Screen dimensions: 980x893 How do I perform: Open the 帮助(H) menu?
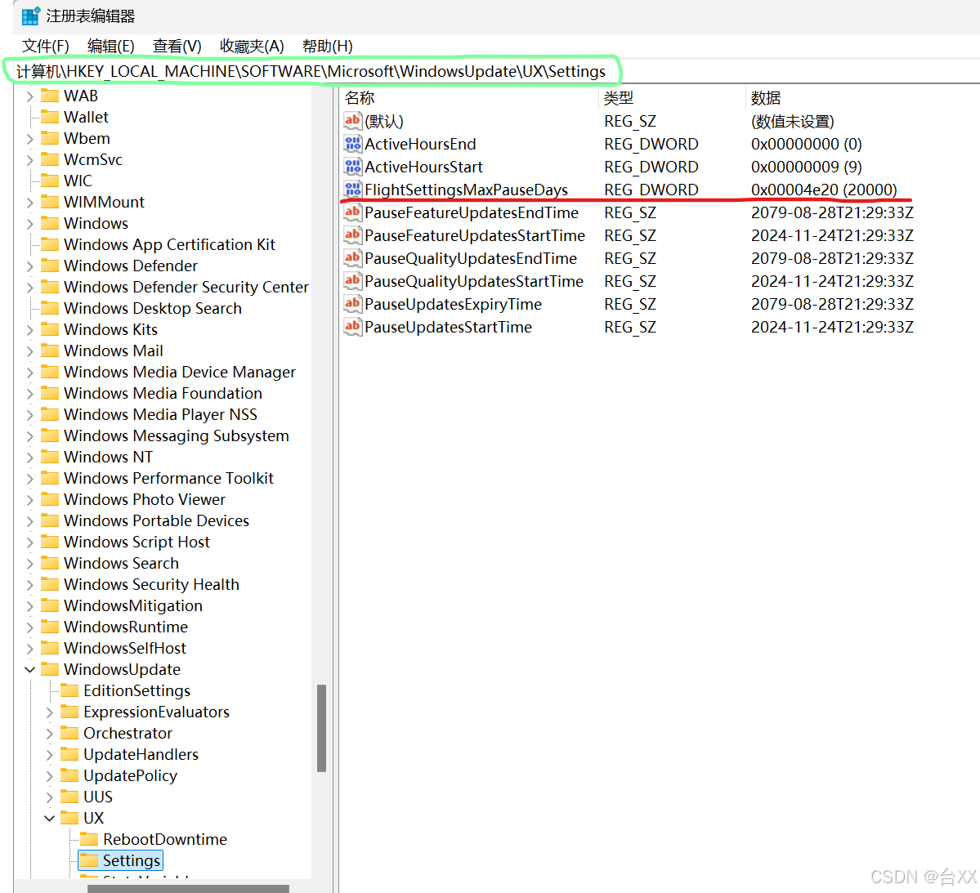coord(328,47)
